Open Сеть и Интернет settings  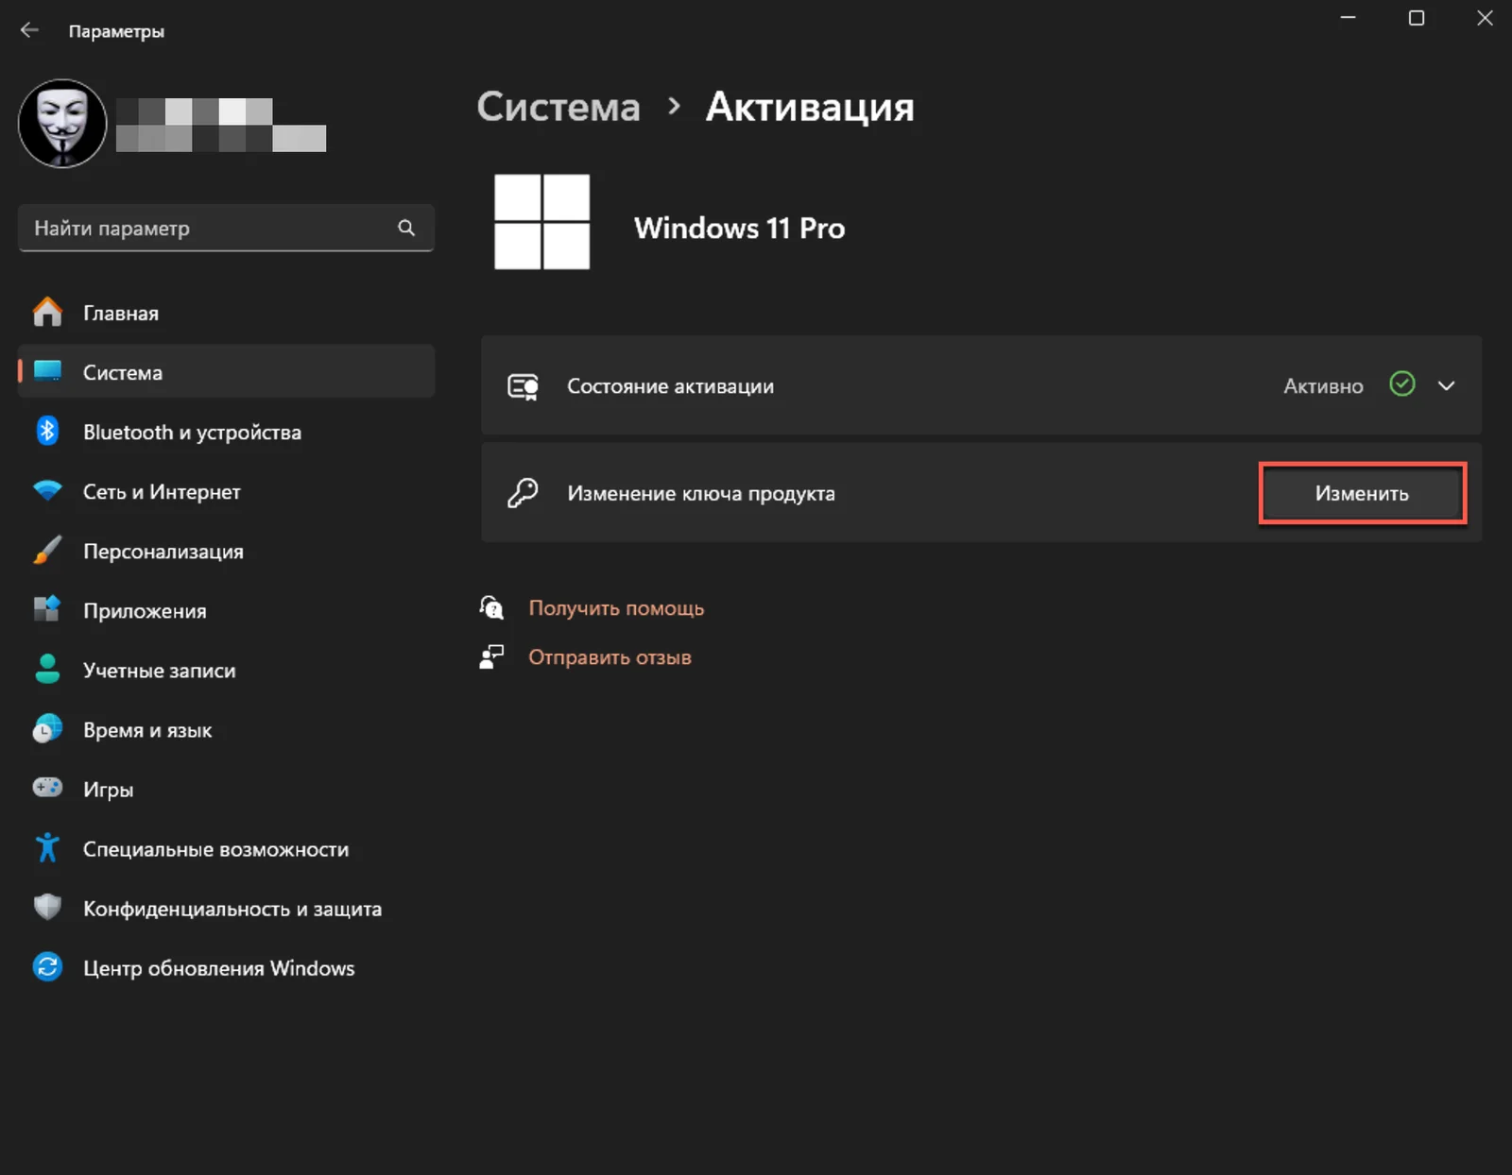(x=226, y=491)
